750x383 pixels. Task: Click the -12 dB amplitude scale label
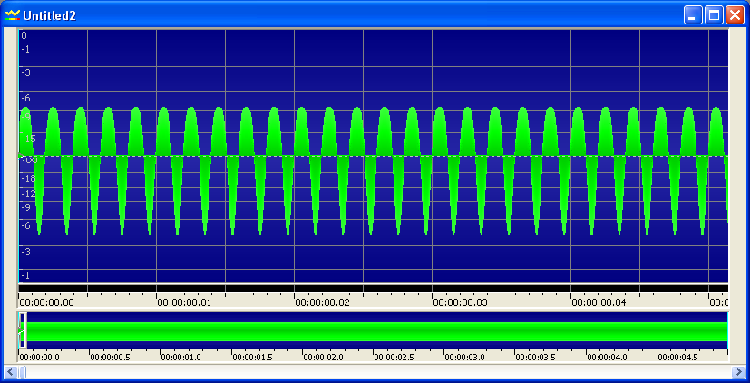pyautogui.click(x=29, y=194)
